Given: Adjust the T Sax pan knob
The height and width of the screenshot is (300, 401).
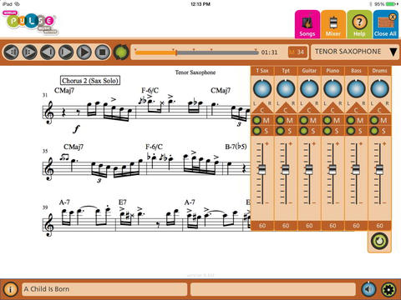Looking at the screenshot, I should pyautogui.click(x=262, y=89).
